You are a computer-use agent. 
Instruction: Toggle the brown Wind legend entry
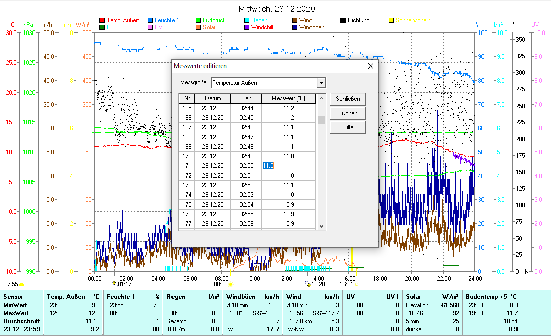click(294, 21)
